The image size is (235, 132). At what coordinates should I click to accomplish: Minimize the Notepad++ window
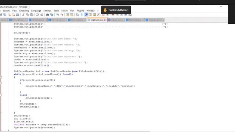(221, 7)
